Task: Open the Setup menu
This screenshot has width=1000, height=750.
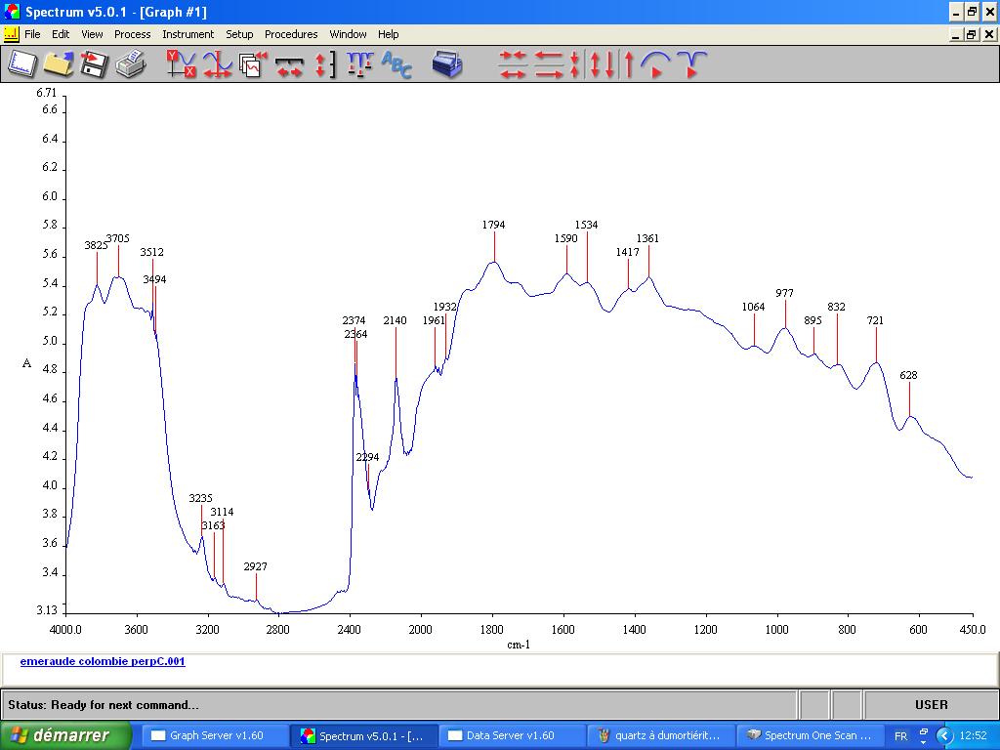Action: coord(239,34)
